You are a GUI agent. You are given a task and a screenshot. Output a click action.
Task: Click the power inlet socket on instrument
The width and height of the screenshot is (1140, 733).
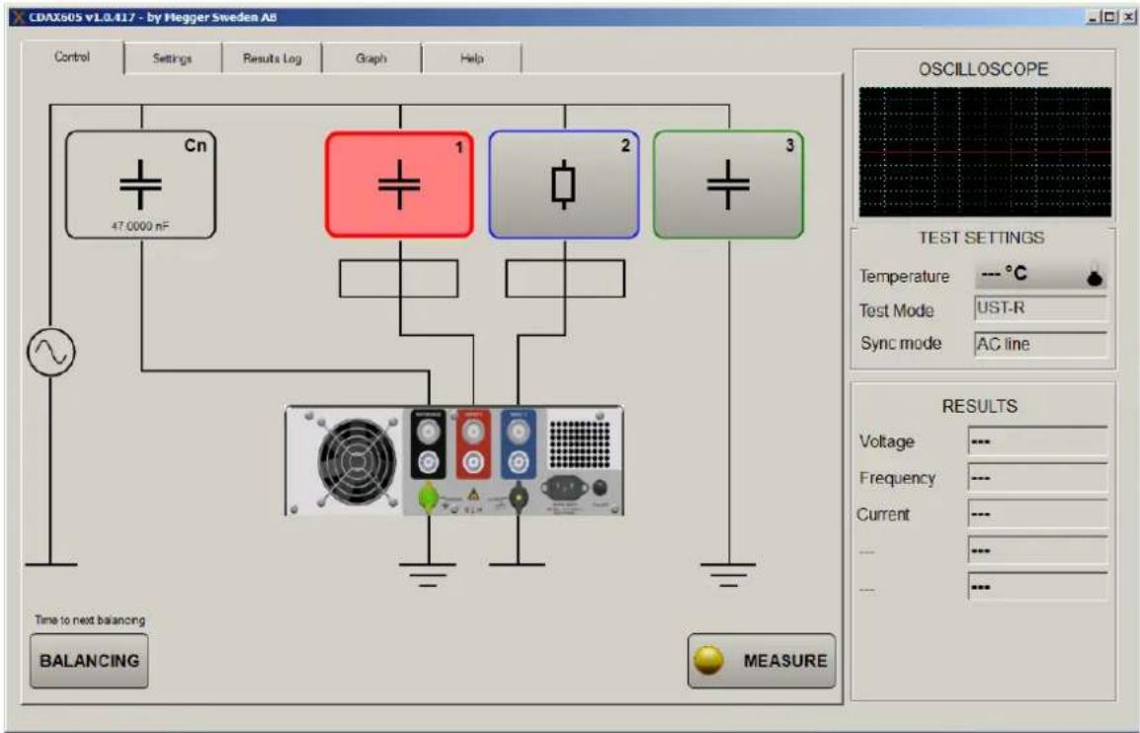[565, 487]
